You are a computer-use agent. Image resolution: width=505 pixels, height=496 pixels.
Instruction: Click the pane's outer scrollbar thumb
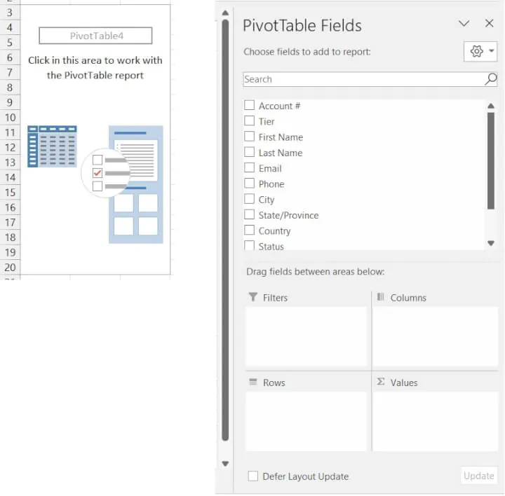225,230
